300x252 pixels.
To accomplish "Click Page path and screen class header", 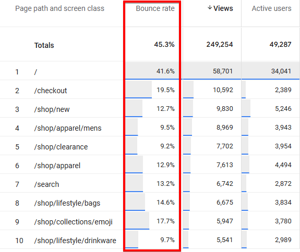I will pos(59,8).
